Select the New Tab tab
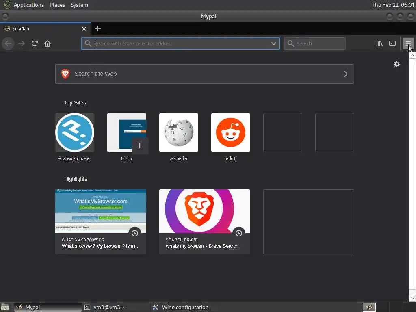This screenshot has height=312, width=416. (x=45, y=29)
